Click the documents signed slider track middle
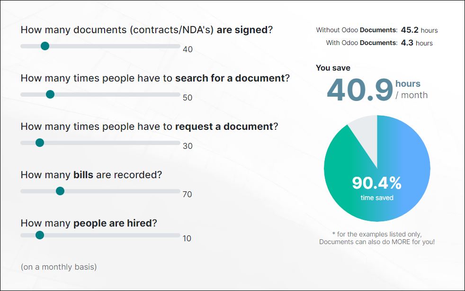The height and width of the screenshot is (291, 465). [100, 46]
